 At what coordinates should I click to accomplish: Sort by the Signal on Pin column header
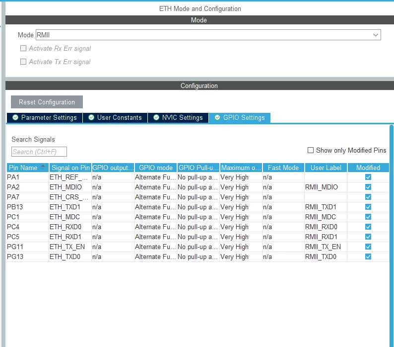point(70,168)
